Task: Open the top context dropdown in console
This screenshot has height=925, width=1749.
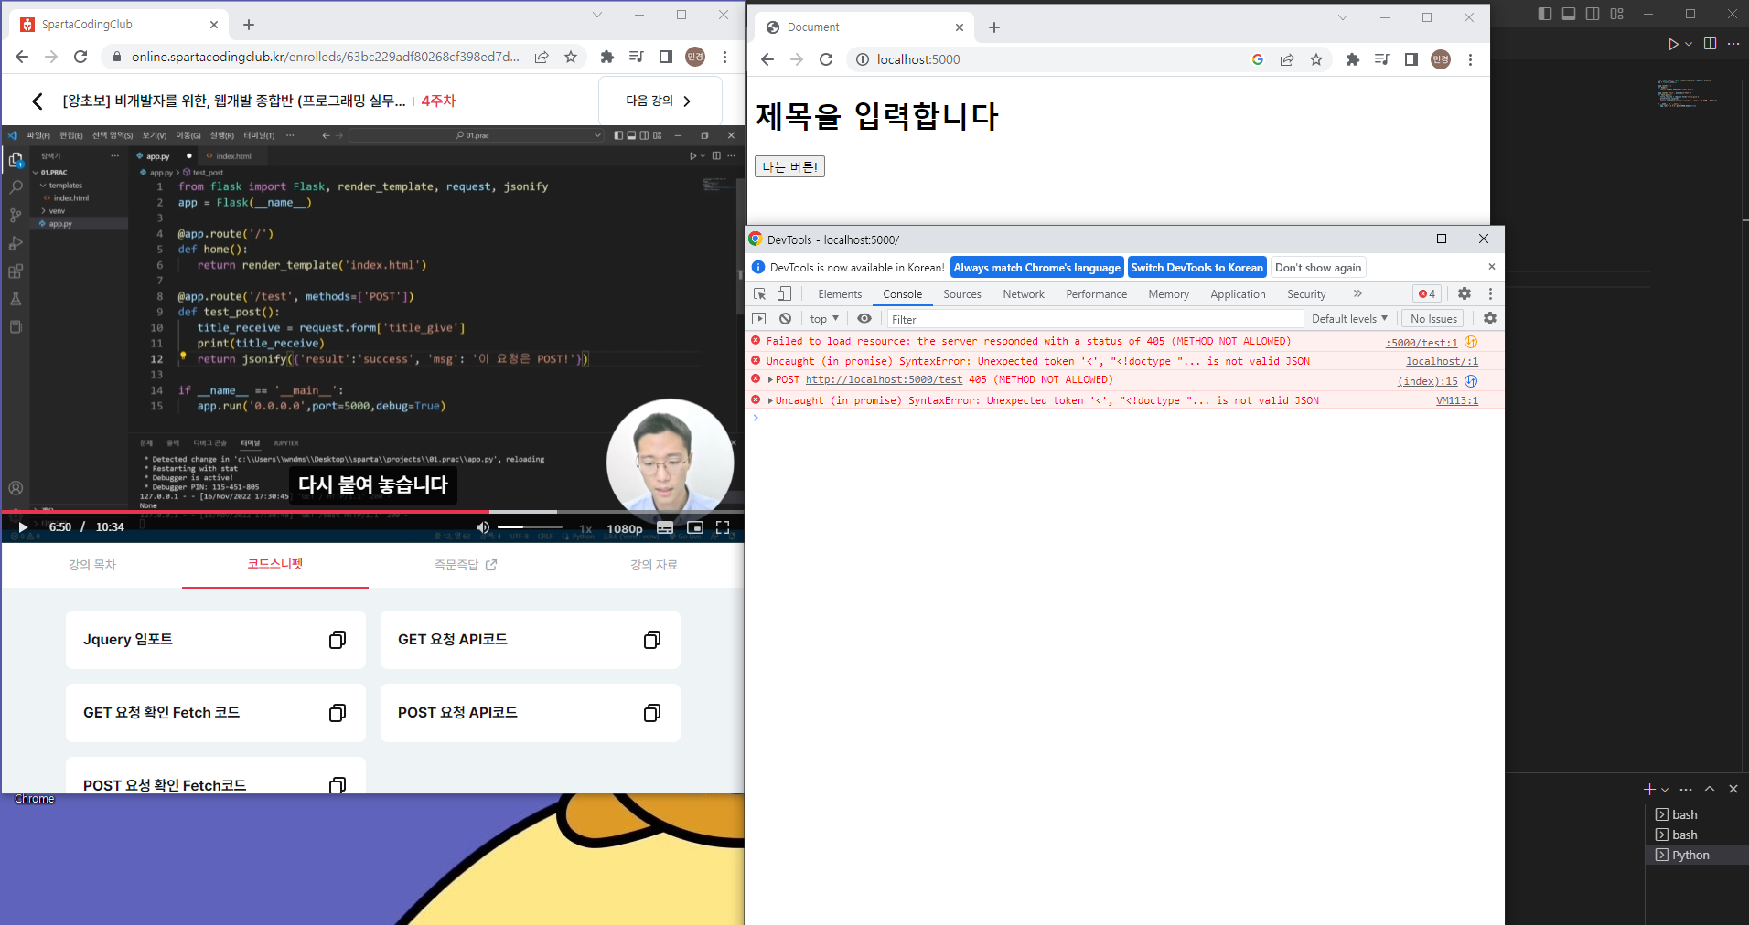Action: pos(824,319)
